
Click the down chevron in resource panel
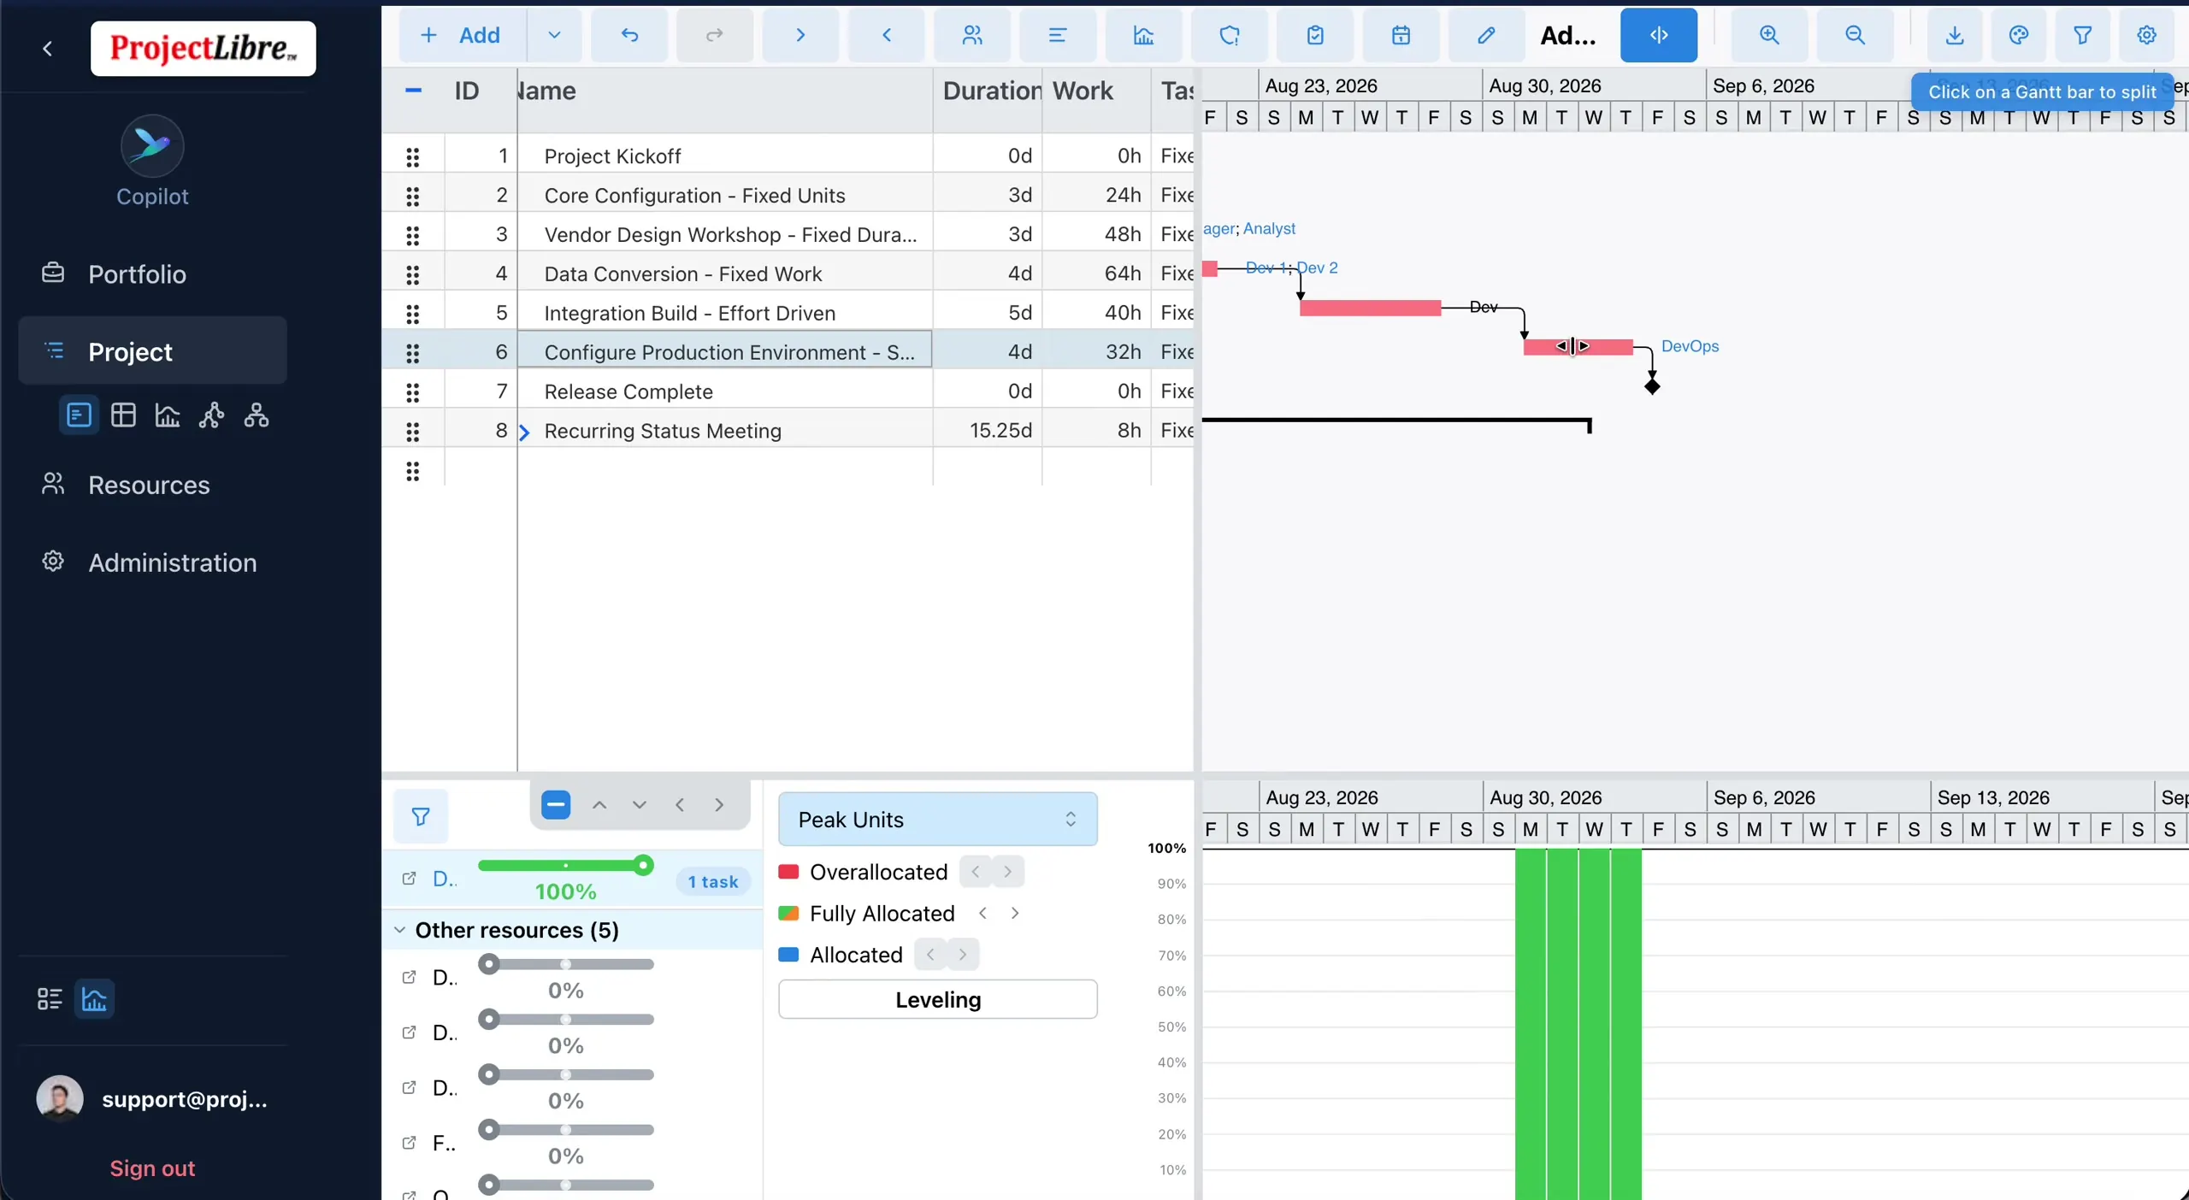[640, 805]
